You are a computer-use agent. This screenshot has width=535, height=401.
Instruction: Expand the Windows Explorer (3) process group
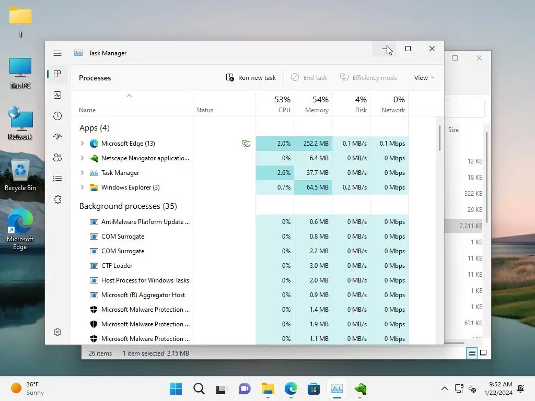point(82,187)
